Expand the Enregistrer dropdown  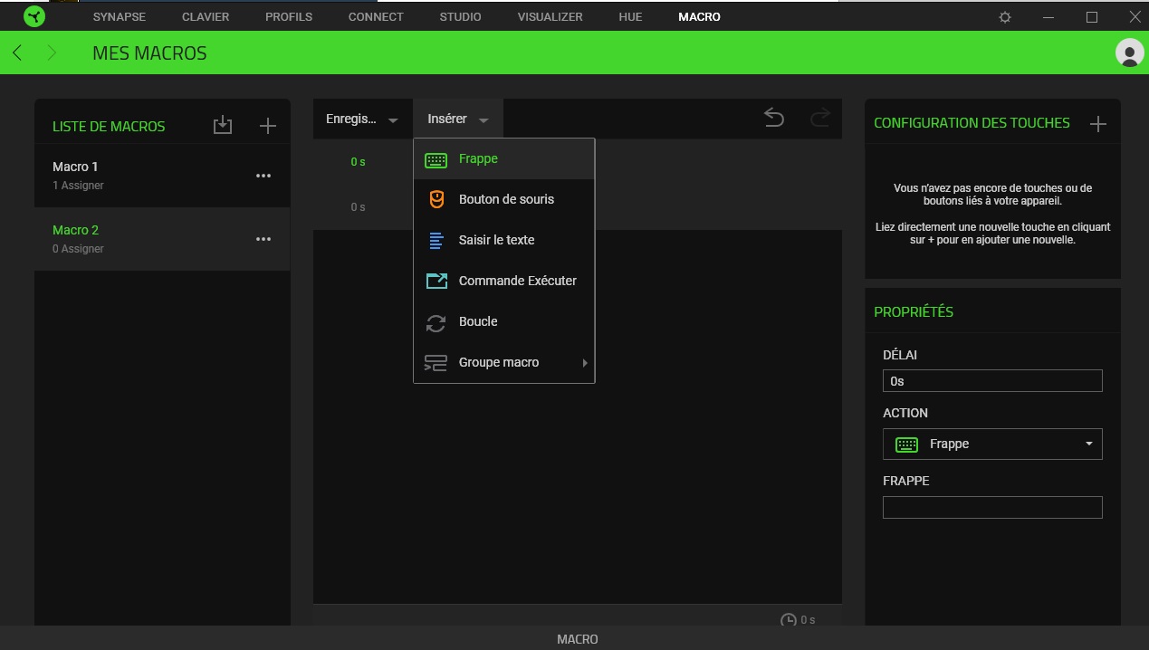pyautogui.click(x=362, y=119)
